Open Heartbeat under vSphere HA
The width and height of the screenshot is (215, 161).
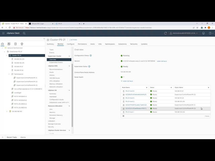click(53, 97)
